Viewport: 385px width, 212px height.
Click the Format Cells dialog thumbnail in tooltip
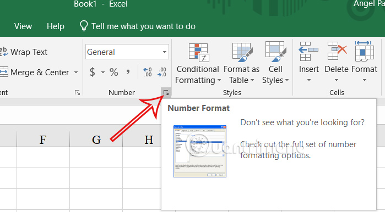point(200,151)
